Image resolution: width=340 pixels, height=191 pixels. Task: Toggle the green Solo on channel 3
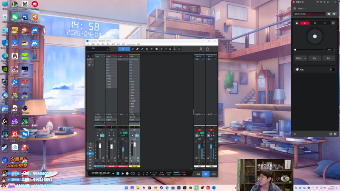coord(125,133)
